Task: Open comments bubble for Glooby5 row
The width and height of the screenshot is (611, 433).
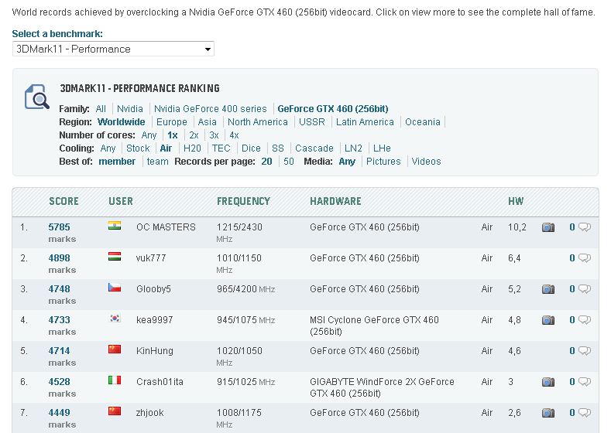Action: [585, 289]
